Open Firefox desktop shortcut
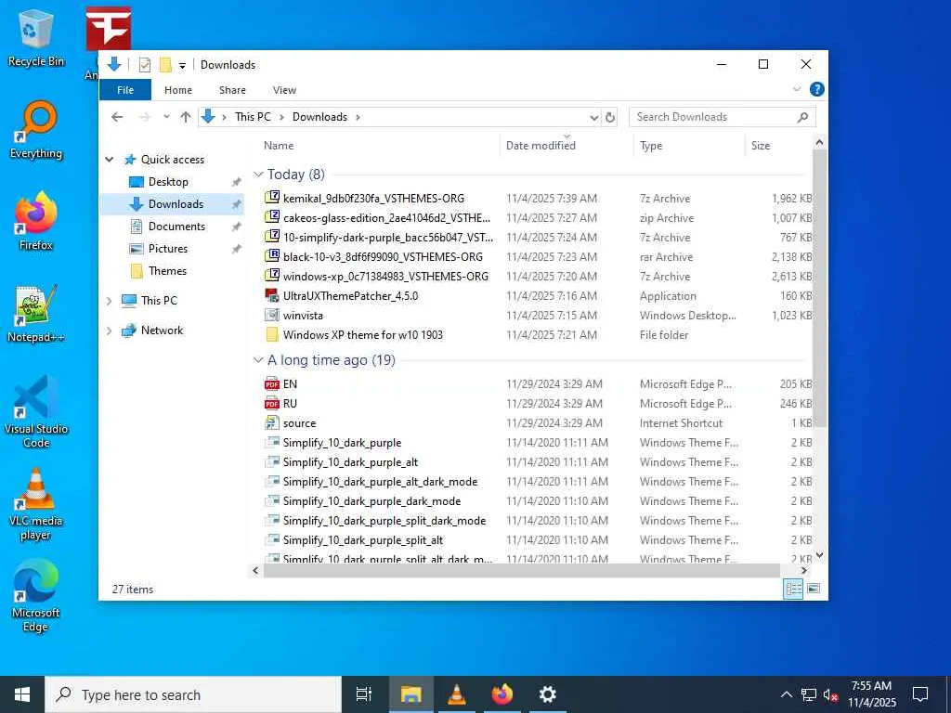Image resolution: width=951 pixels, height=713 pixels. tap(36, 221)
